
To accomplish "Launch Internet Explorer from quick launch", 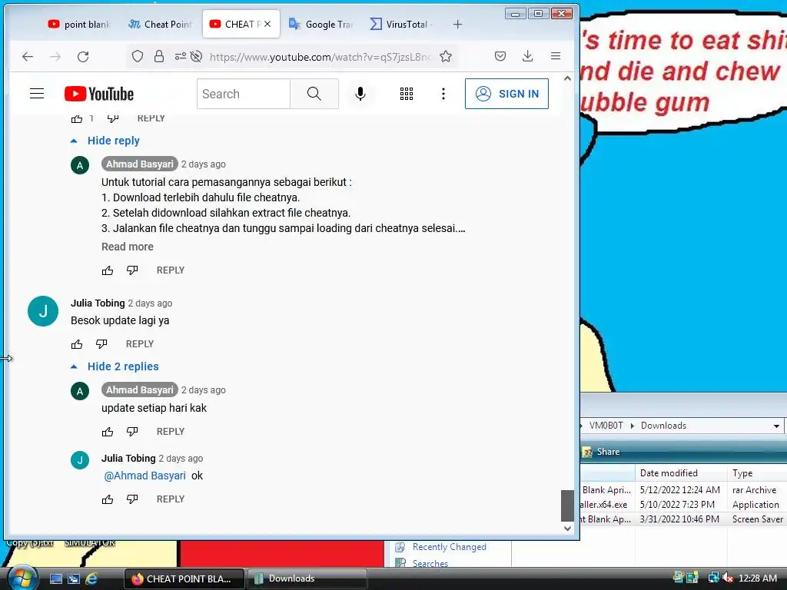I will [x=91, y=579].
